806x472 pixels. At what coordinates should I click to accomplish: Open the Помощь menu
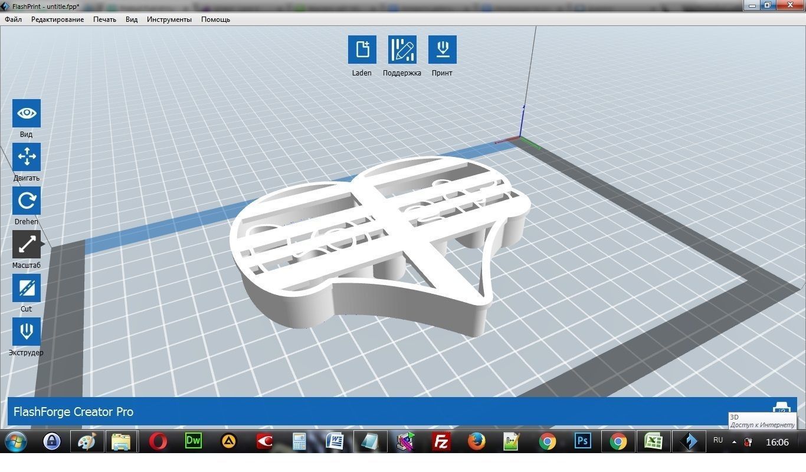(x=215, y=19)
